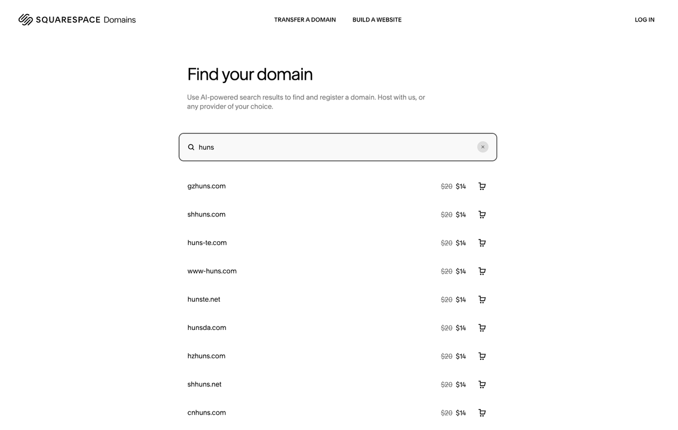The width and height of the screenshot is (678, 430).
Task: Add shhuns.com to cart
Action: coord(482,215)
